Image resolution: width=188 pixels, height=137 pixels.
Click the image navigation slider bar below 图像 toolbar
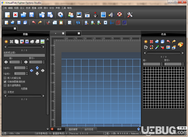pos(24,47)
